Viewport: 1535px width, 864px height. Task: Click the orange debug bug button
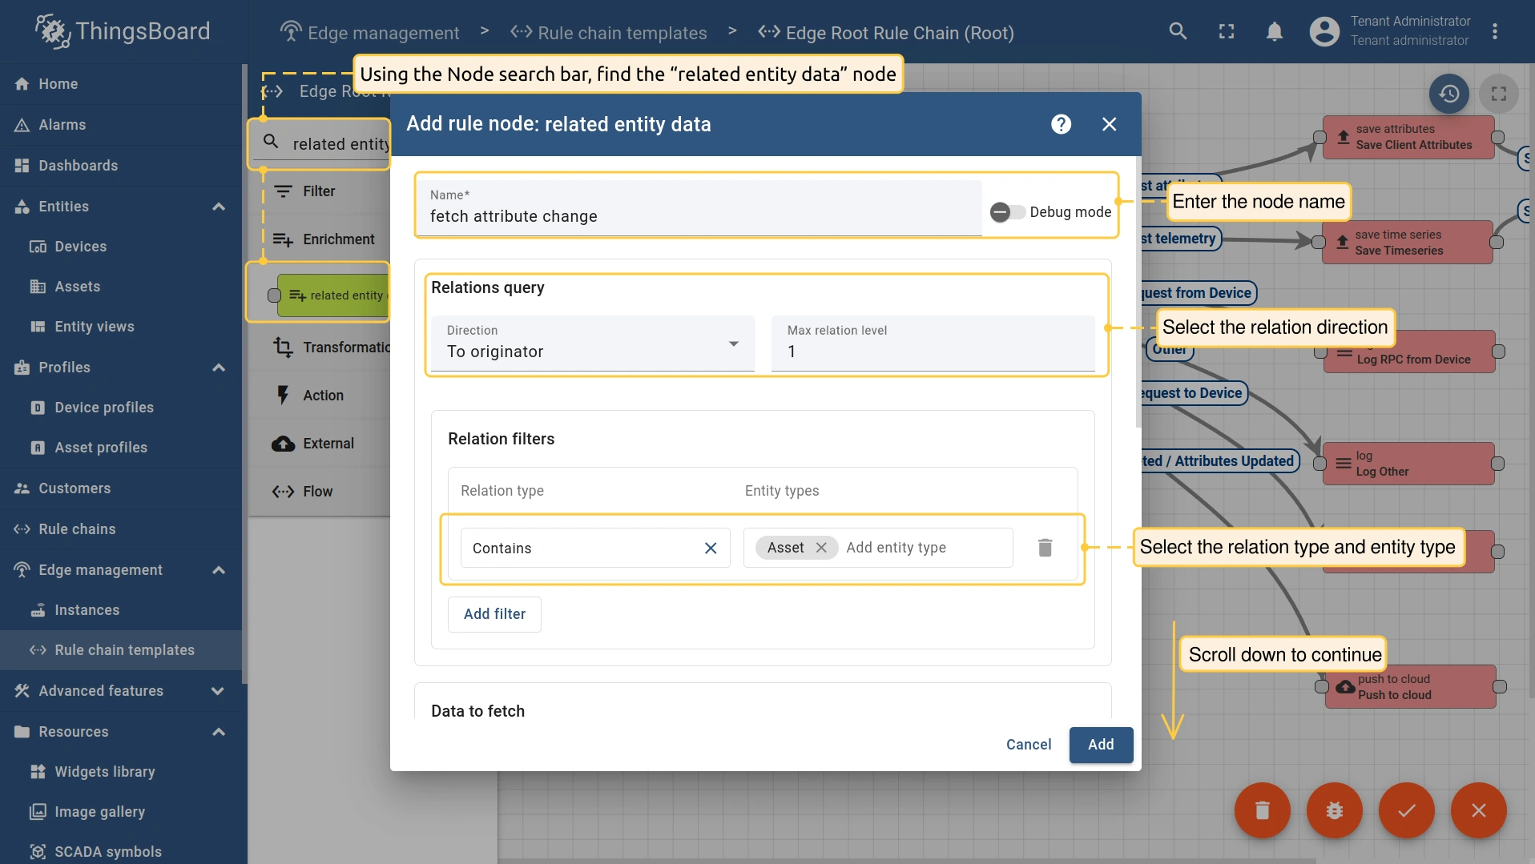[1334, 810]
